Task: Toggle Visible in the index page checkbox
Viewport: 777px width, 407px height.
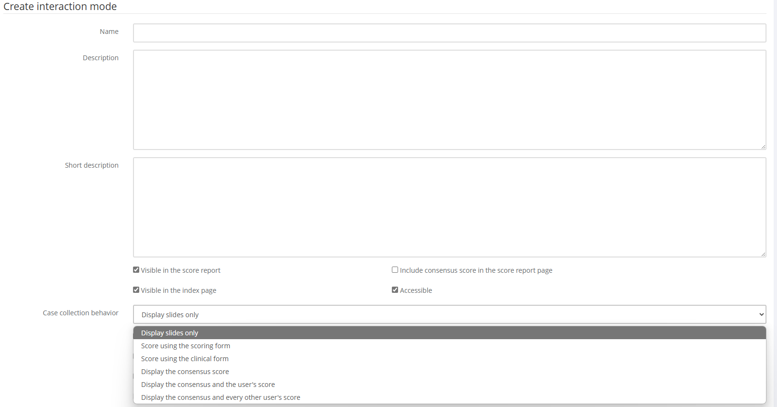Action: 136,290
